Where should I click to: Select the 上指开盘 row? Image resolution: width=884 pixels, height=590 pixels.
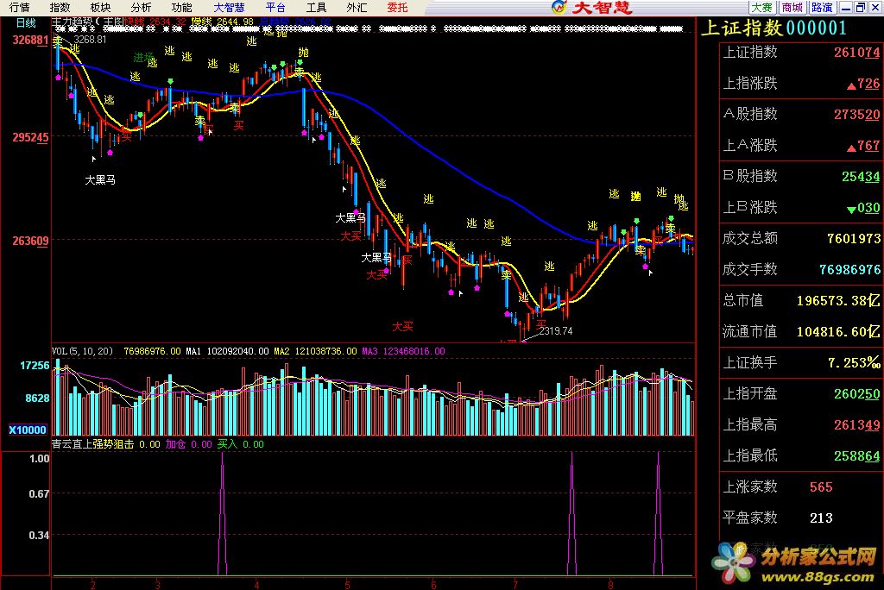800,393
